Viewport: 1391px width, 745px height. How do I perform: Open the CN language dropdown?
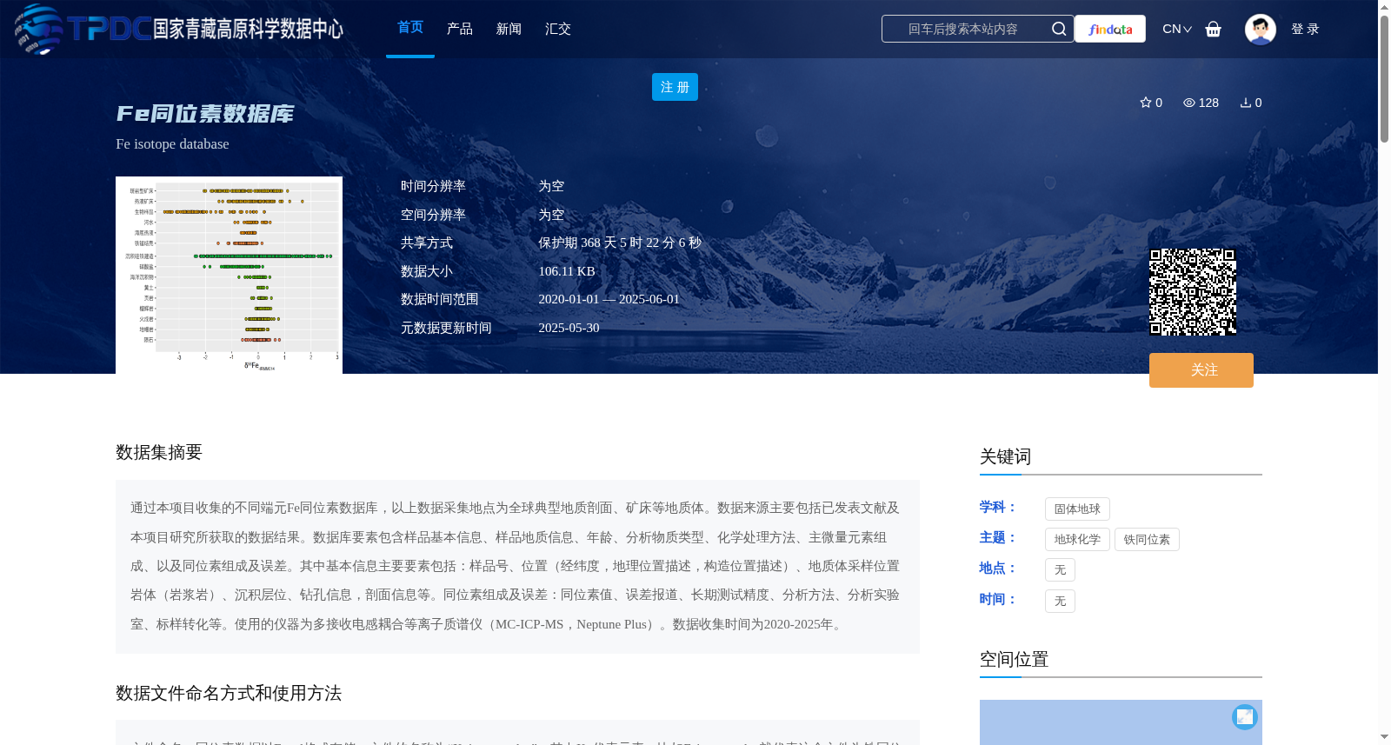pos(1176,29)
